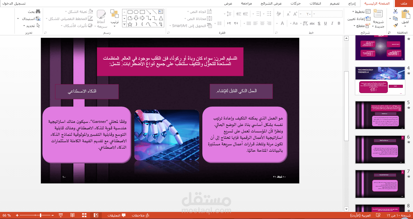Click Notes (ملاحظات) in status bar
The image size is (413, 219).
(x=140, y=216)
